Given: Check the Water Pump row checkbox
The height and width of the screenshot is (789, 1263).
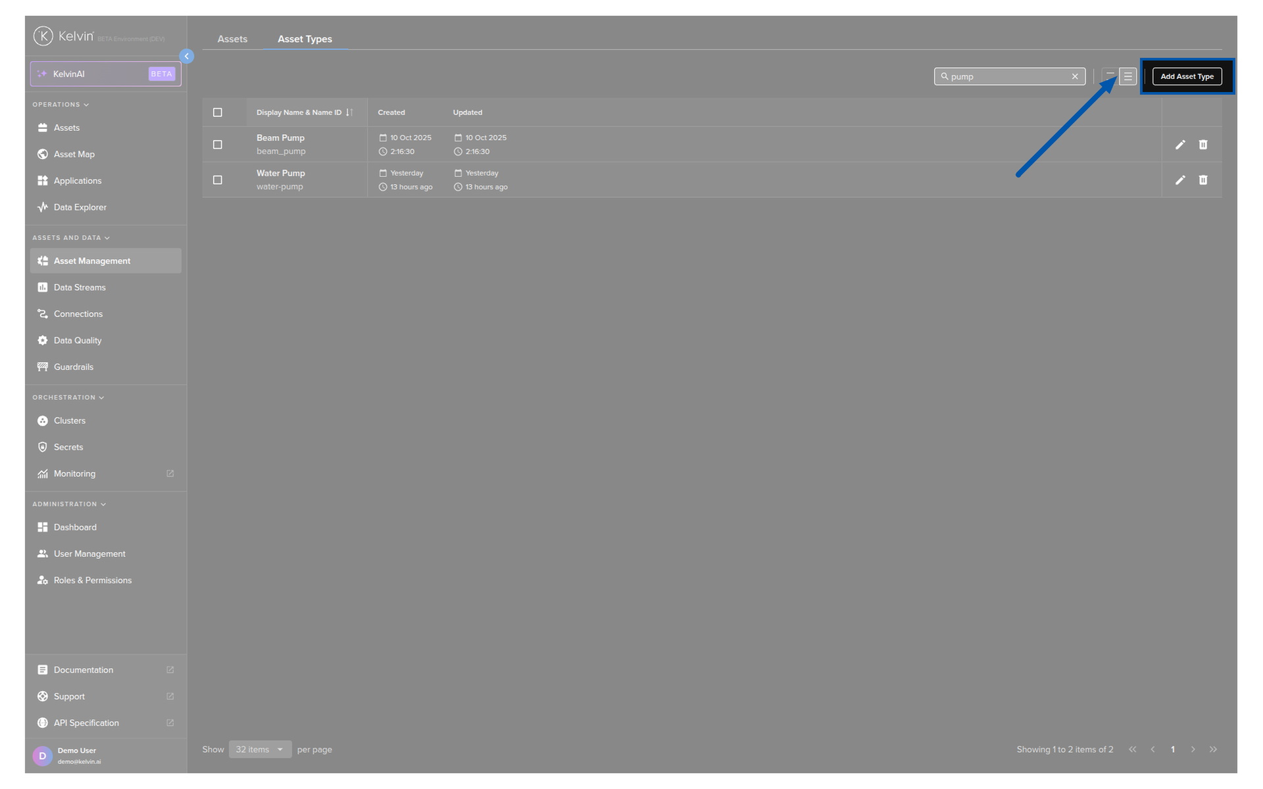Looking at the screenshot, I should point(218,180).
